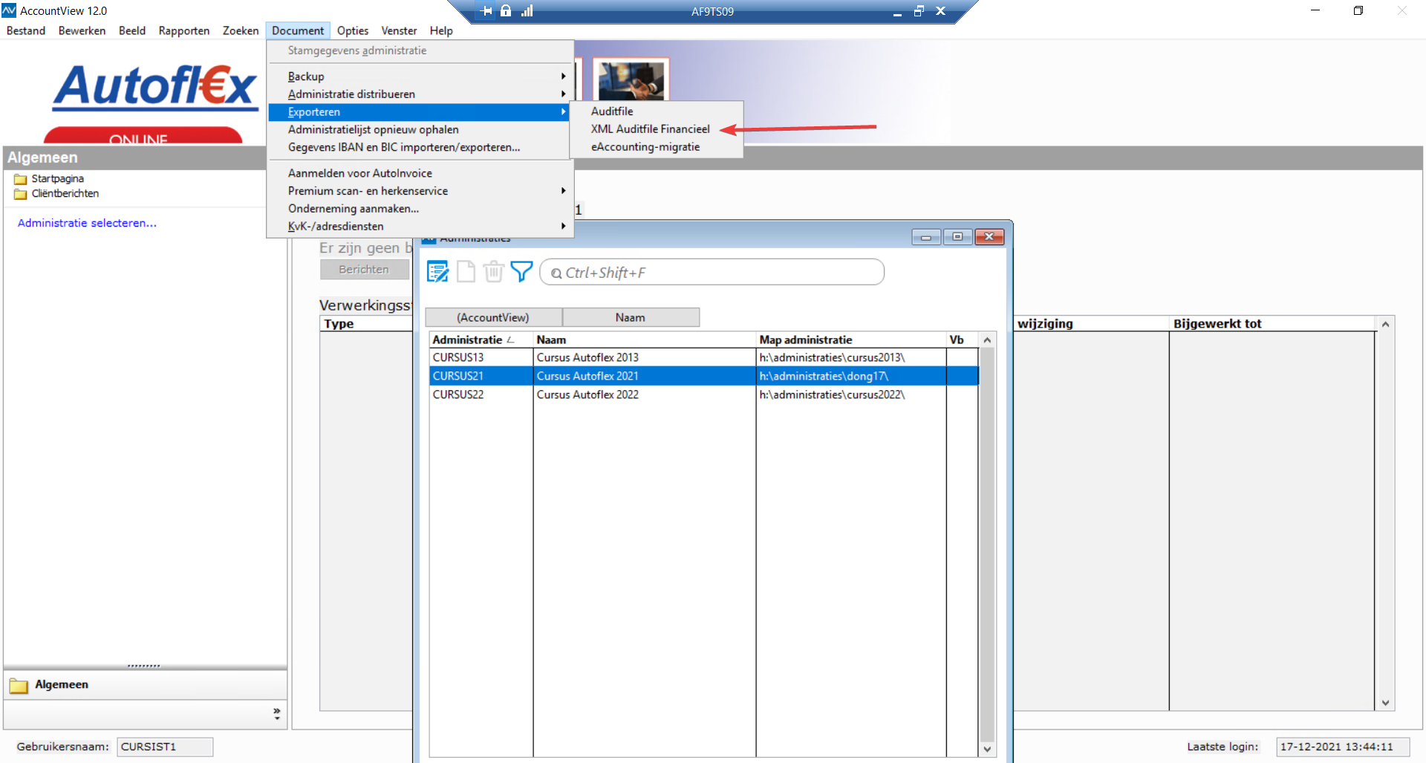This screenshot has height=763, width=1426.
Task: Click scroll up arrow of Verwerkingsstatus list
Action: [1385, 325]
